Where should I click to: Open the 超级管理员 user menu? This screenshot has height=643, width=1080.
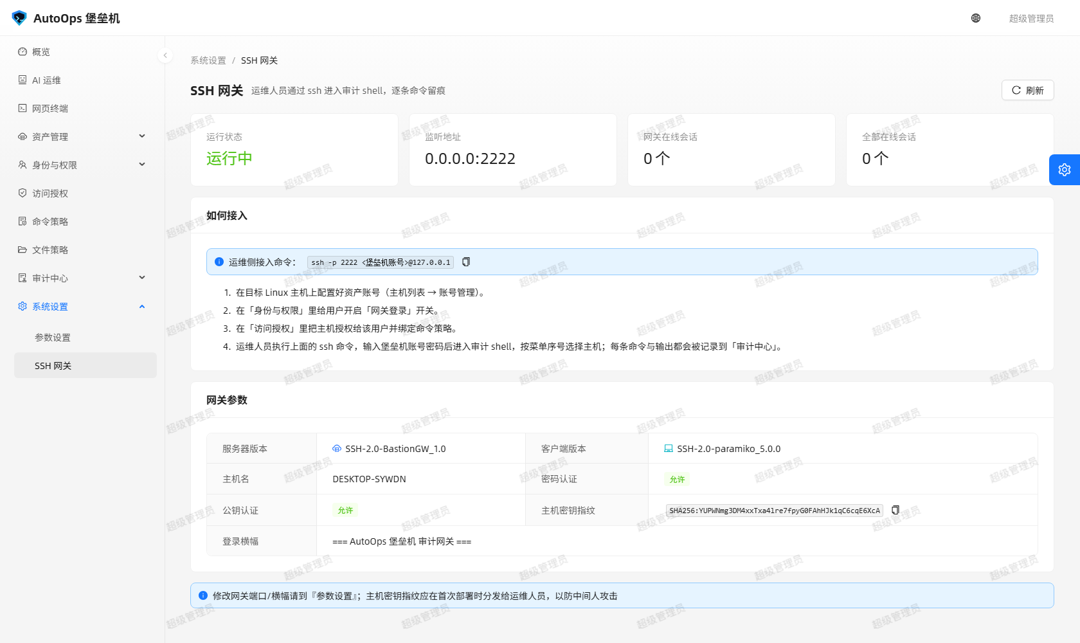click(1031, 18)
